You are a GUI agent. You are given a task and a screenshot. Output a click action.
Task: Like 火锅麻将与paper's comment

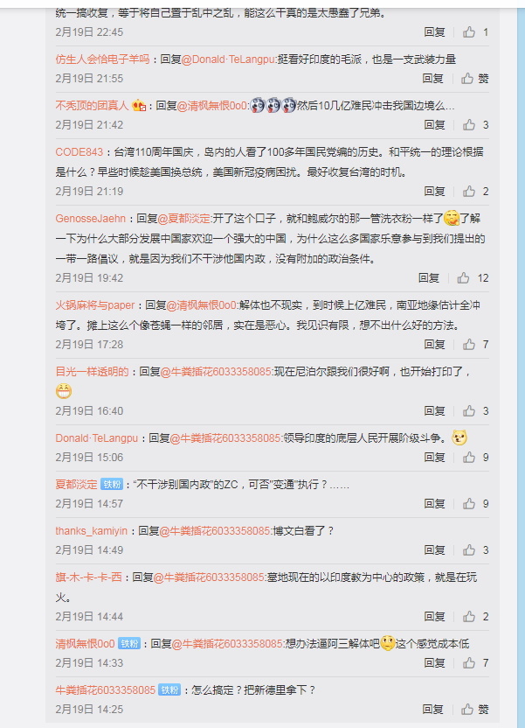click(x=469, y=345)
